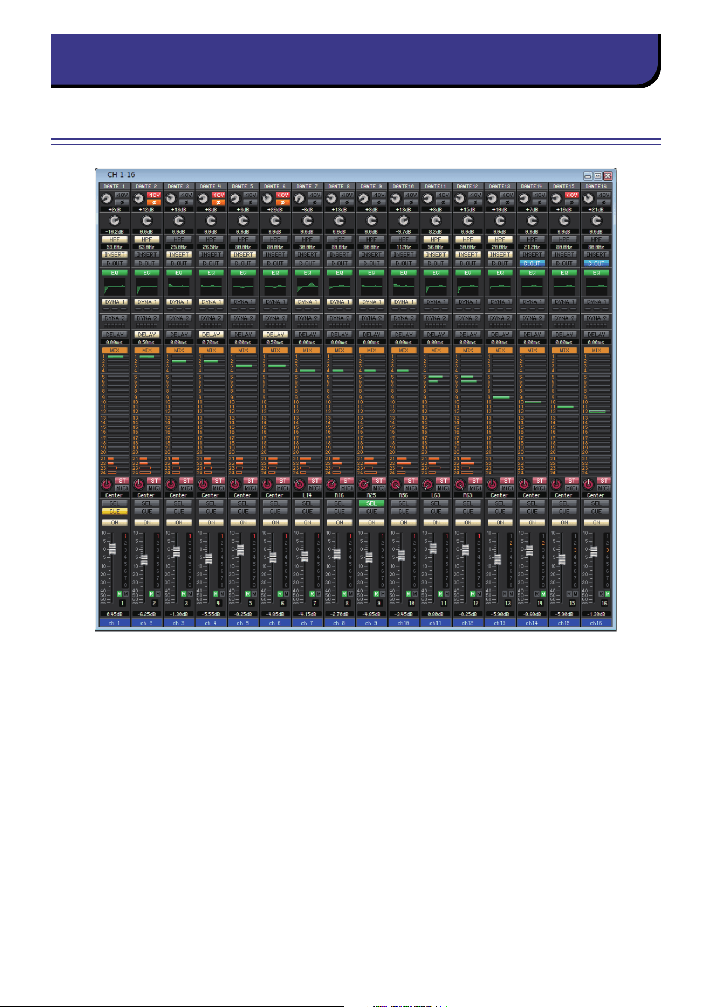The width and height of the screenshot is (712, 1007).
Task: Click the phase invert icon on DANTE 2
Action: point(154,202)
